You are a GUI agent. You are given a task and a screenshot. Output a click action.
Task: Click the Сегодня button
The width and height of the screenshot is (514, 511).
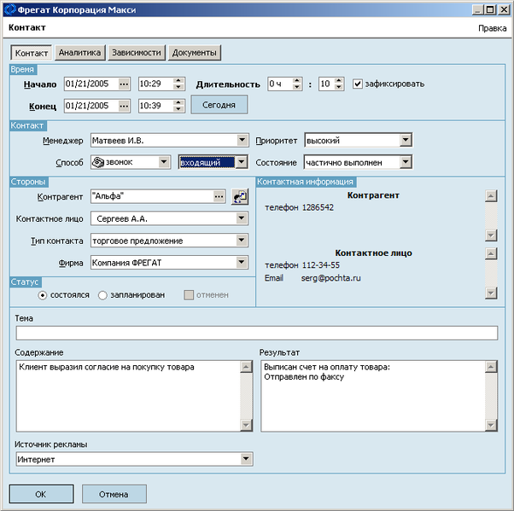coord(219,105)
